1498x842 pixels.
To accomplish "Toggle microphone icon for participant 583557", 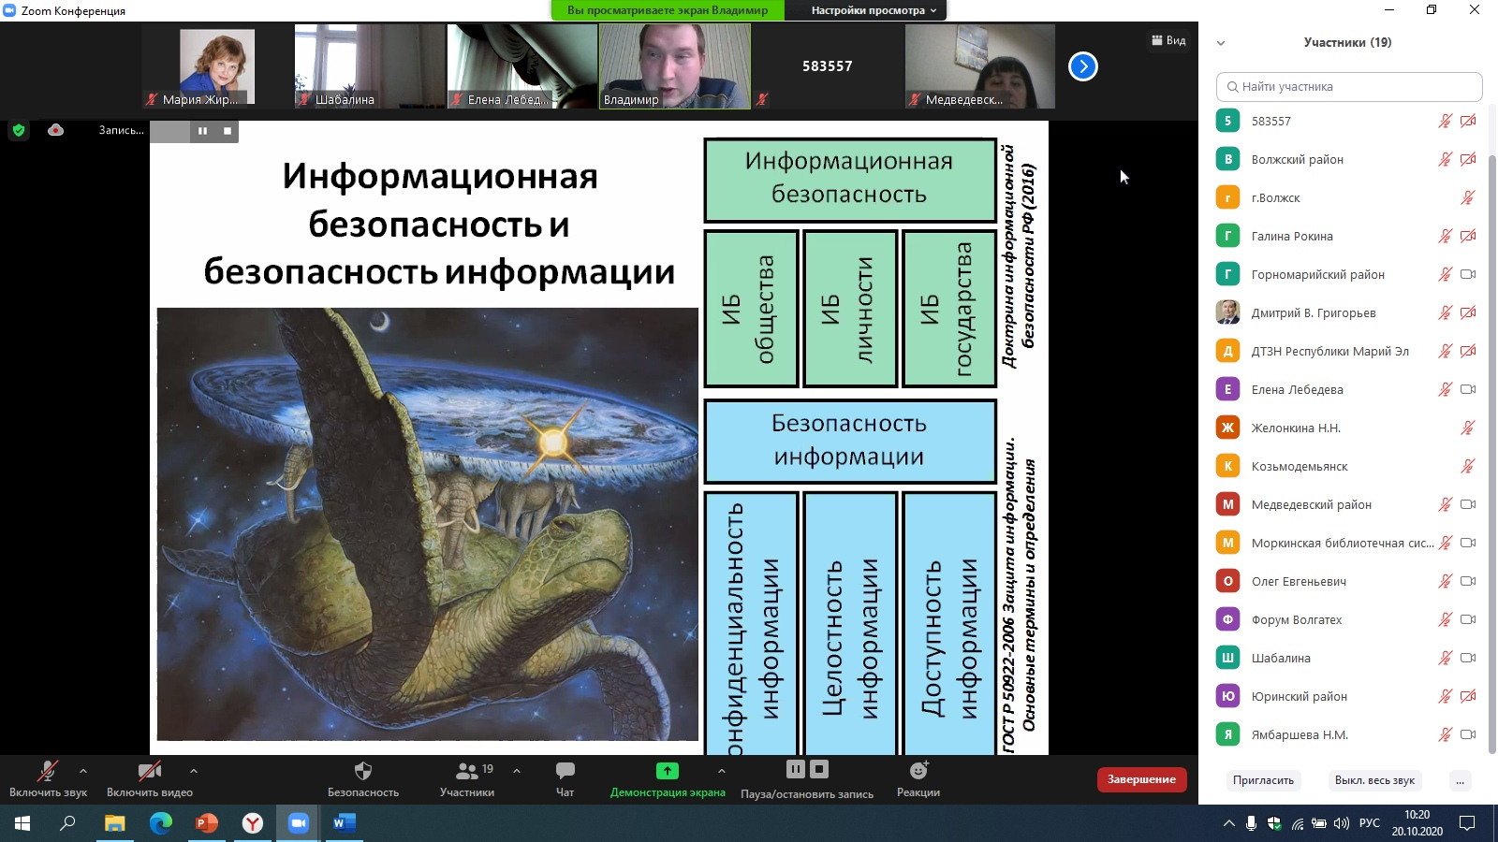I will (1446, 121).
